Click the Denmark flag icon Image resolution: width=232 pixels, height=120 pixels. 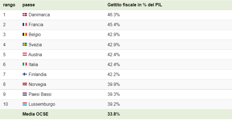point(25,14)
